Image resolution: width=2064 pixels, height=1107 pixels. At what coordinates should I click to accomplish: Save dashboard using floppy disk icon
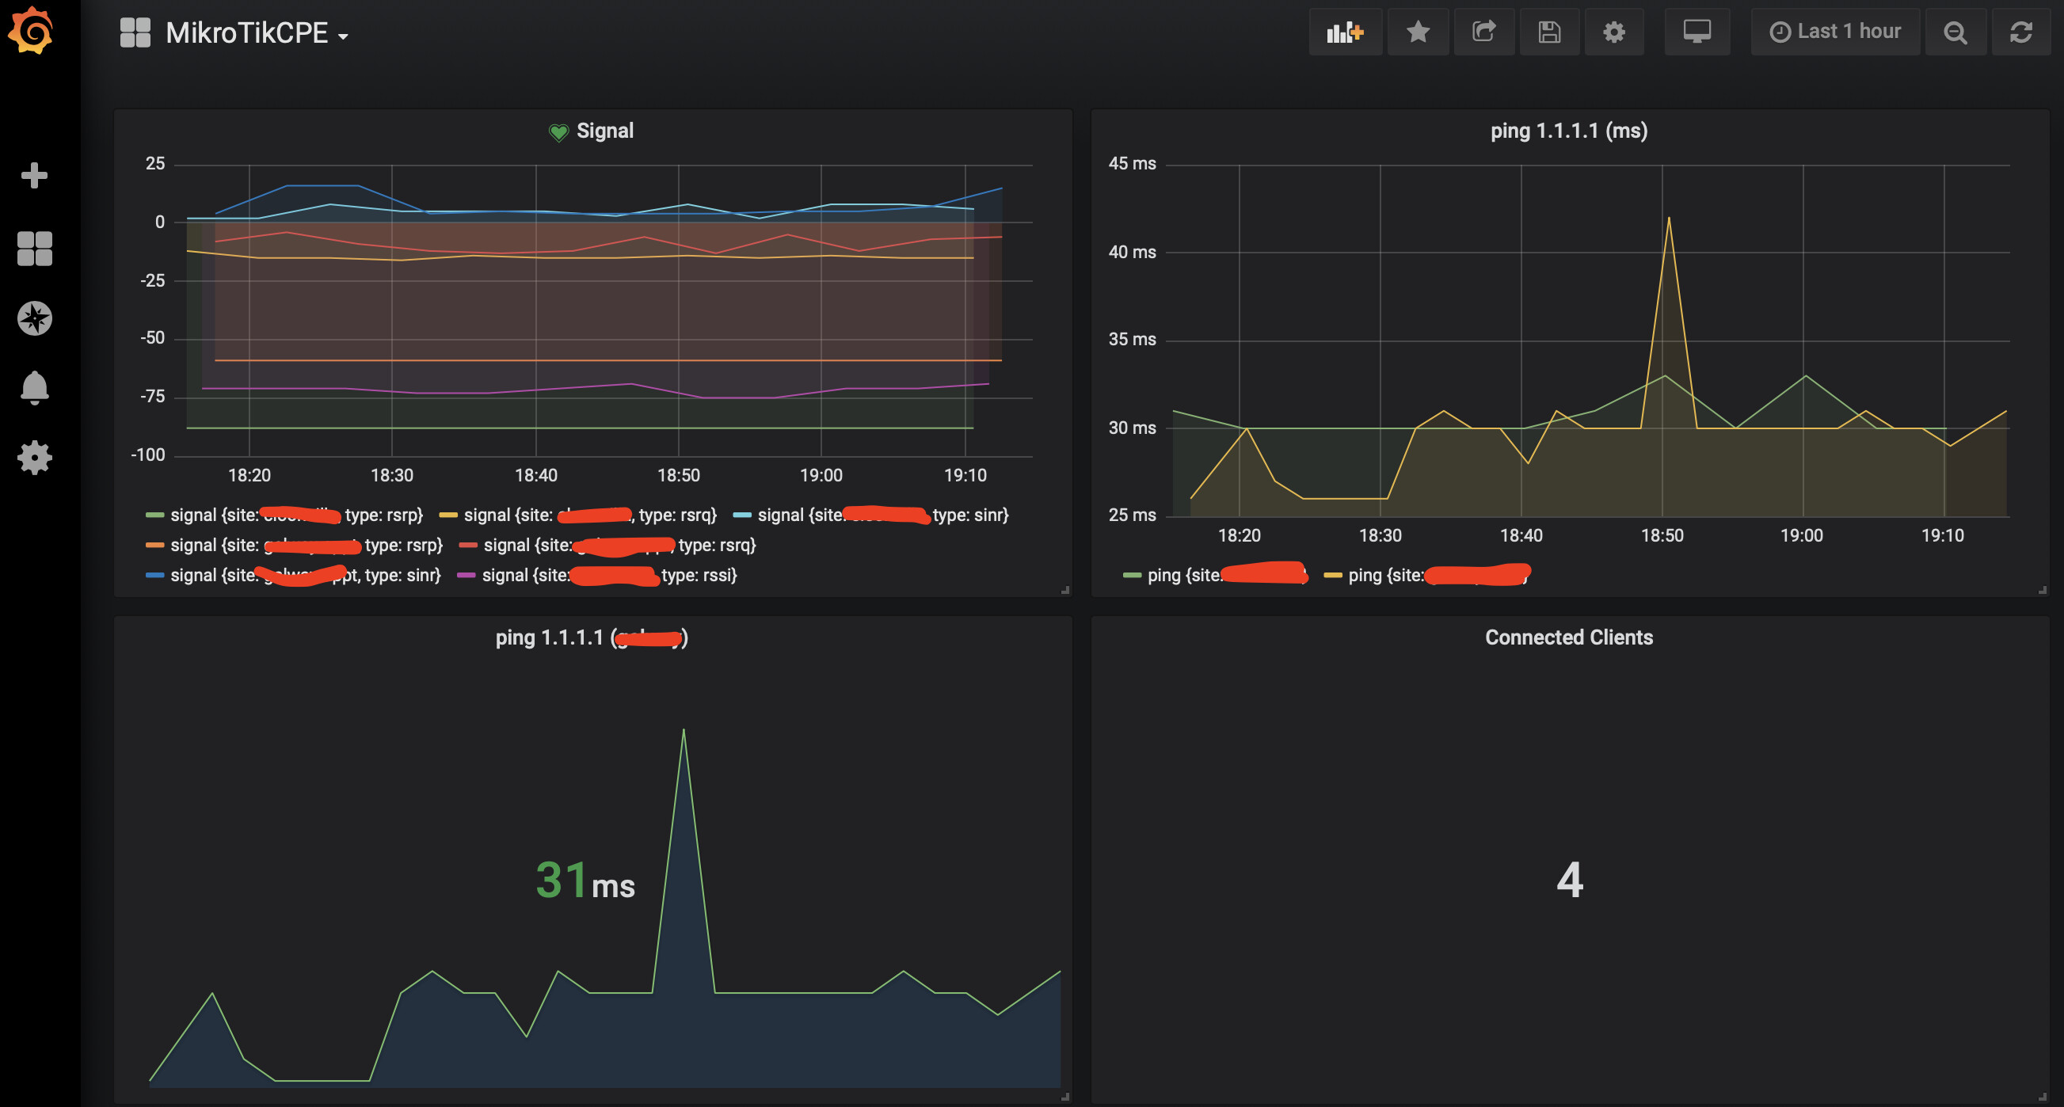point(1549,32)
